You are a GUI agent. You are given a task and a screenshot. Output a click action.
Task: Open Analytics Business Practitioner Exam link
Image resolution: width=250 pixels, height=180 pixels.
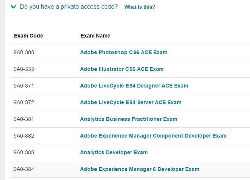pyautogui.click(x=129, y=119)
